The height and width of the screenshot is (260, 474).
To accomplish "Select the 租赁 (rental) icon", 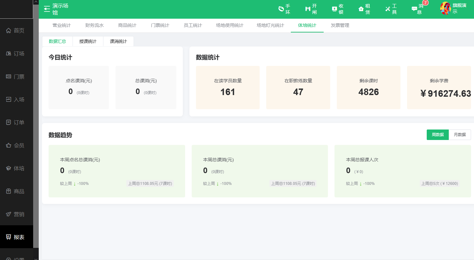I will point(364,9).
